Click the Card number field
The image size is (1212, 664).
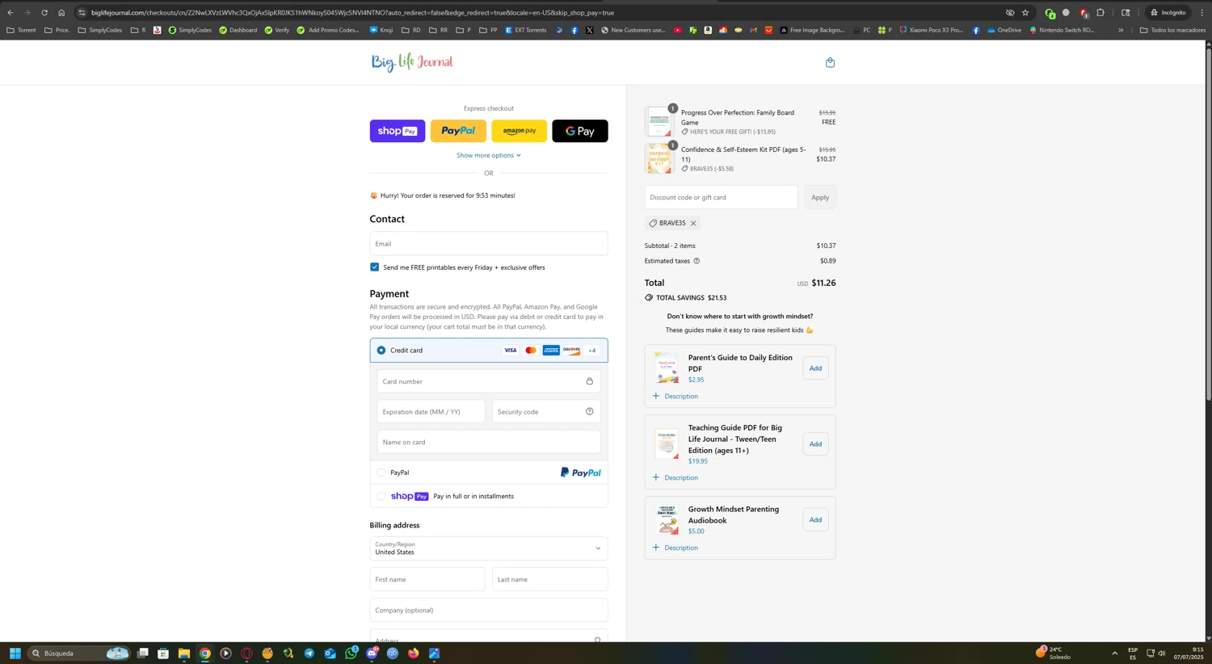tap(489, 381)
